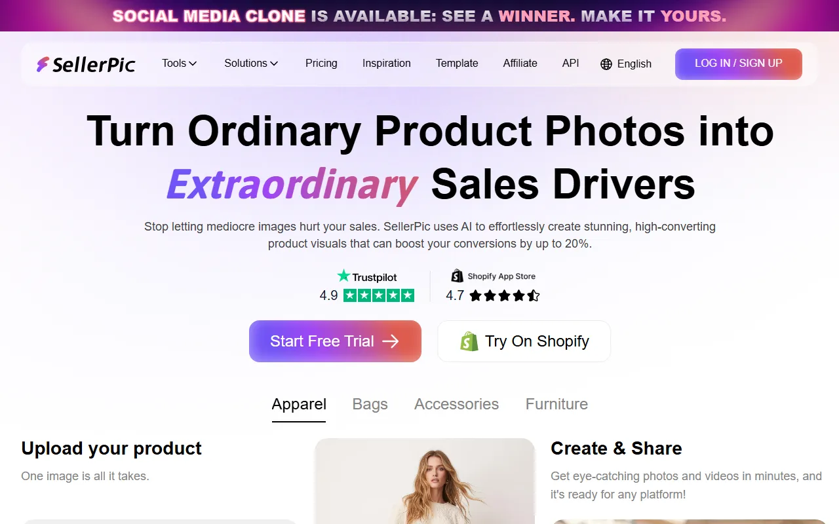
Task: Open the Social Media Clone announcement banner
Action: click(x=419, y=16)
